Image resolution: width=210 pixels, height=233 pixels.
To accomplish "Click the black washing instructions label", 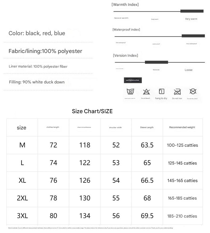I will pos(133,80).
